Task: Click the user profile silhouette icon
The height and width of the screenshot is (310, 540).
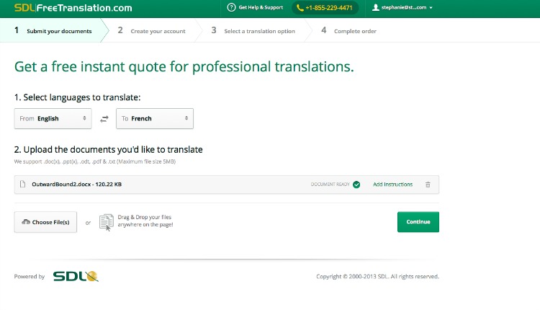Action: pyautogui.click(x=375, y=7)
